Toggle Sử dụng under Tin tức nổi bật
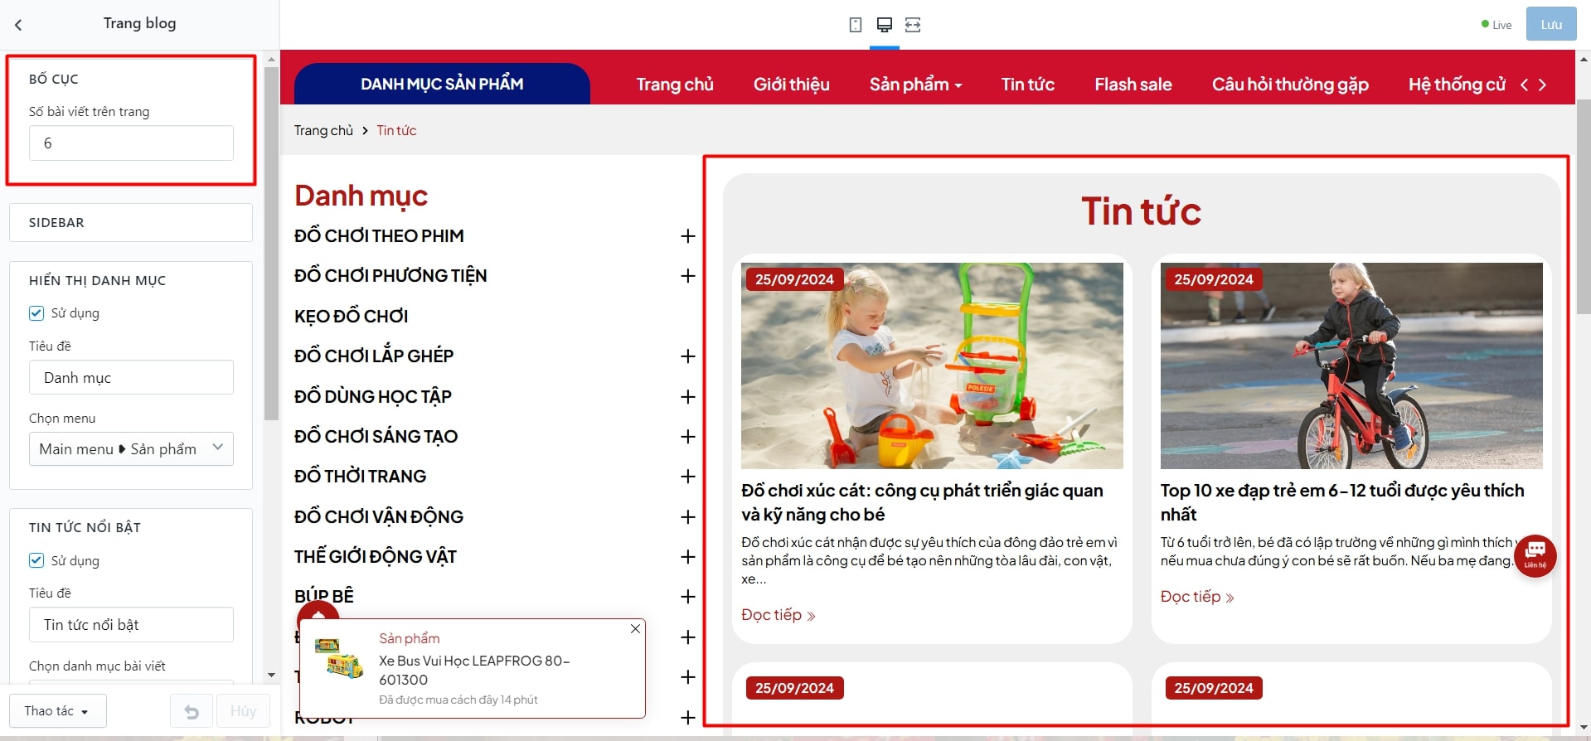Viewport: 1591px width, 741px height. pyautogui.click(x=36, y=560)
